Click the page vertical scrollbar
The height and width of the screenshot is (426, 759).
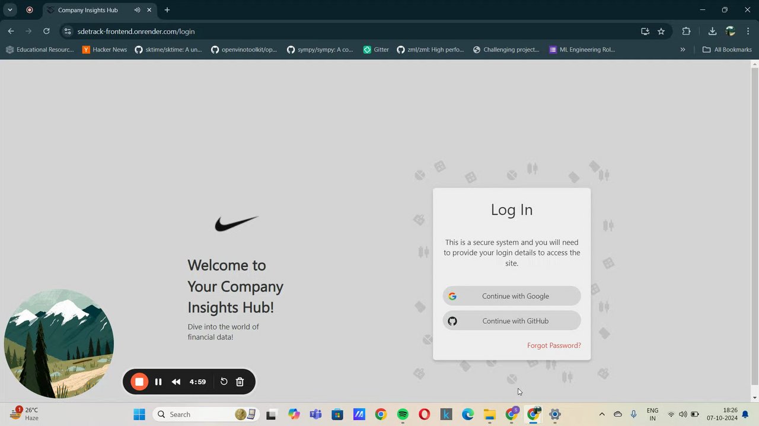pos(754,225)
